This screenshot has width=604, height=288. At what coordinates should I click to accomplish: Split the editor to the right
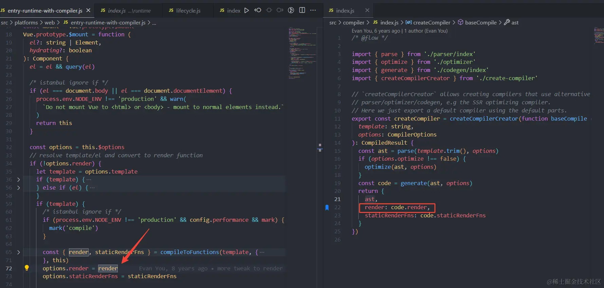pyautogui.click(x=302, y=10)
